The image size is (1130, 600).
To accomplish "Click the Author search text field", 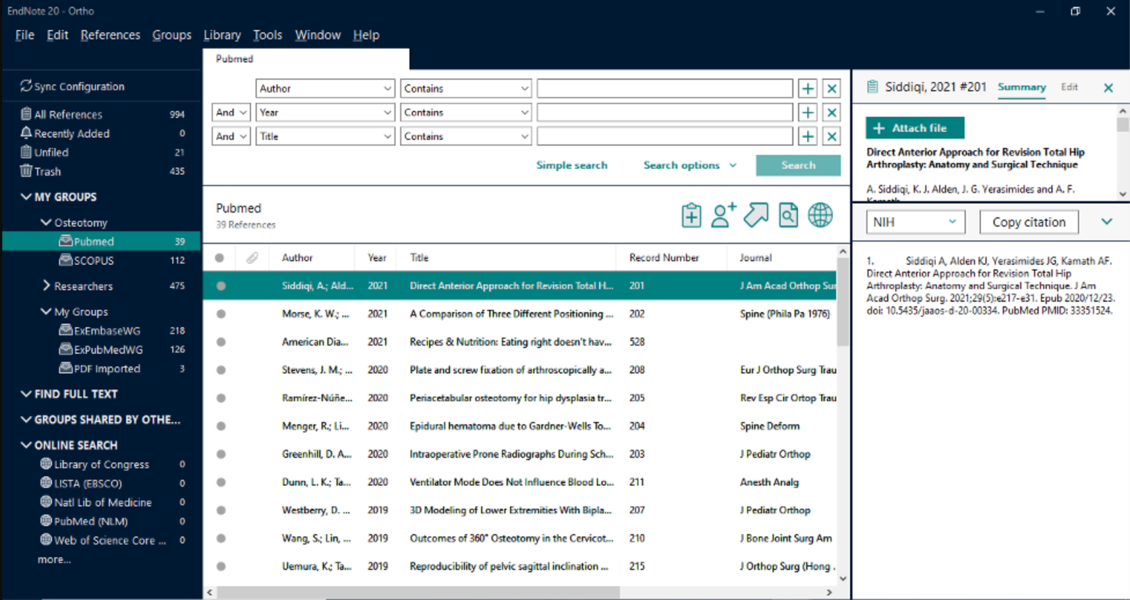I will point(665,88).
